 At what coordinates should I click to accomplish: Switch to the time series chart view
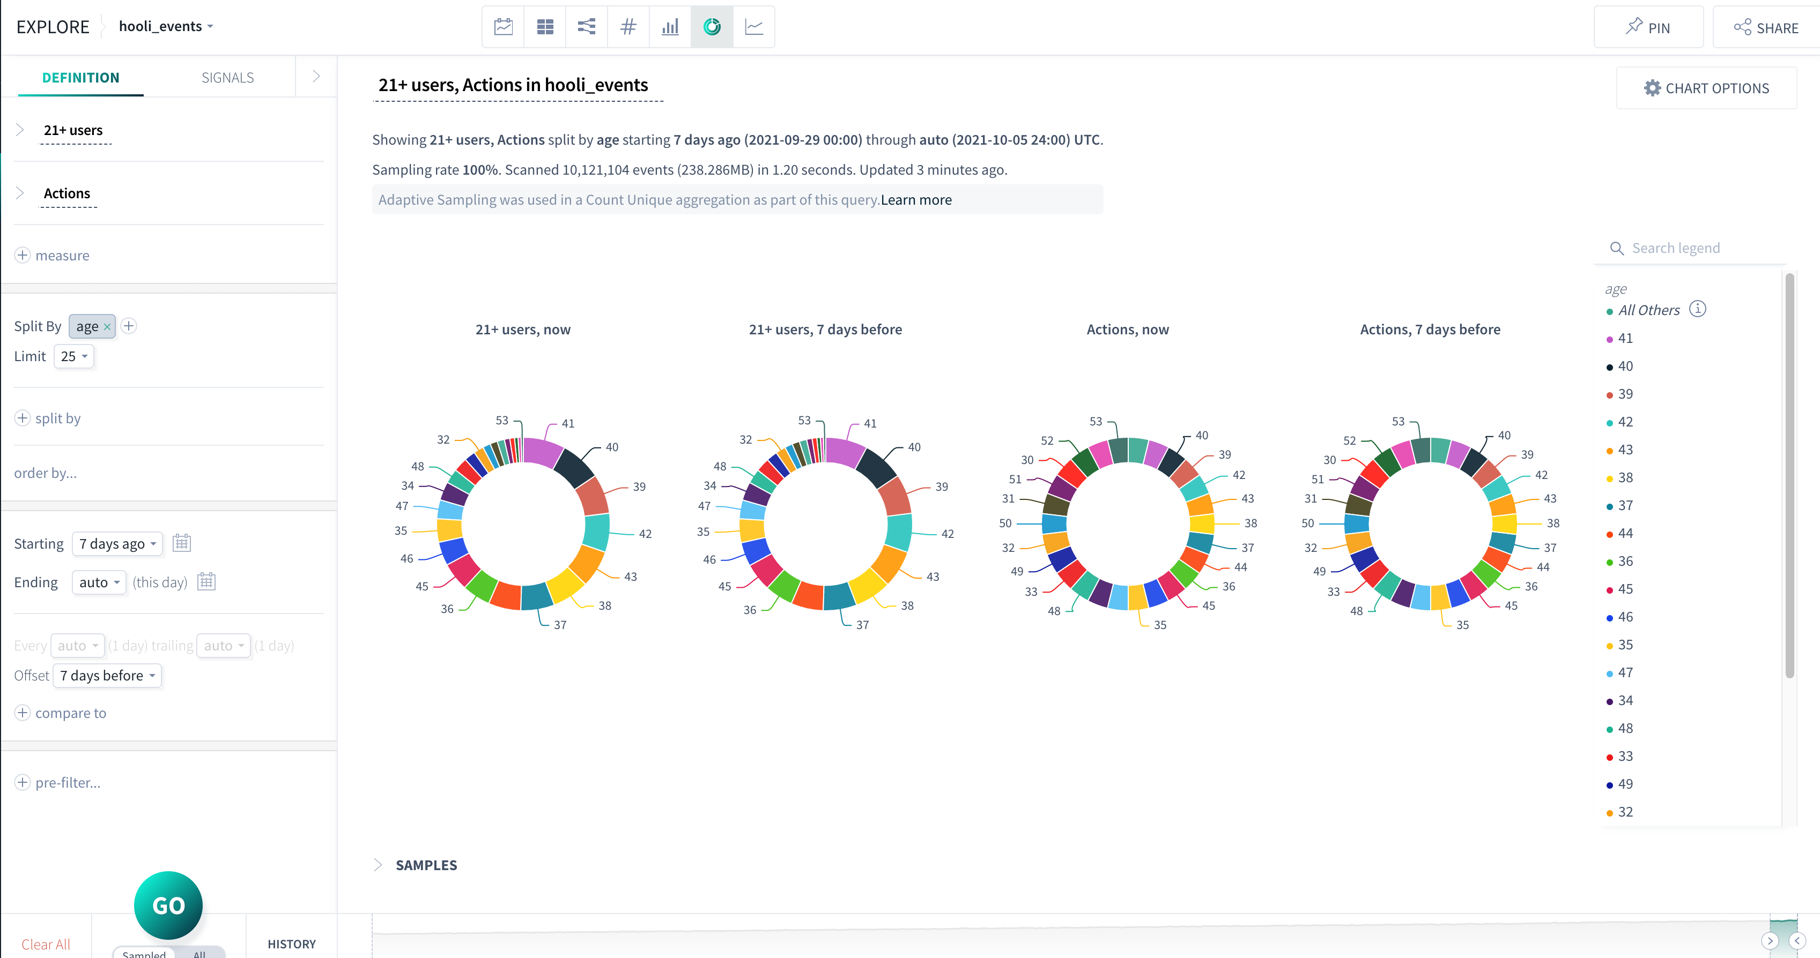pos(502,26)
